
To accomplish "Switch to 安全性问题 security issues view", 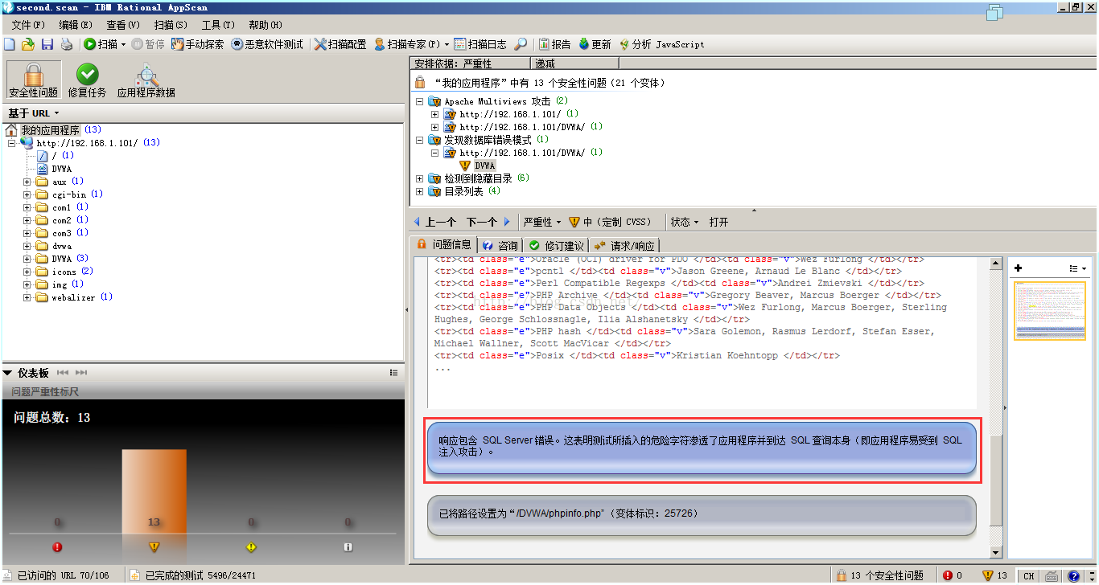I will 33,80.
